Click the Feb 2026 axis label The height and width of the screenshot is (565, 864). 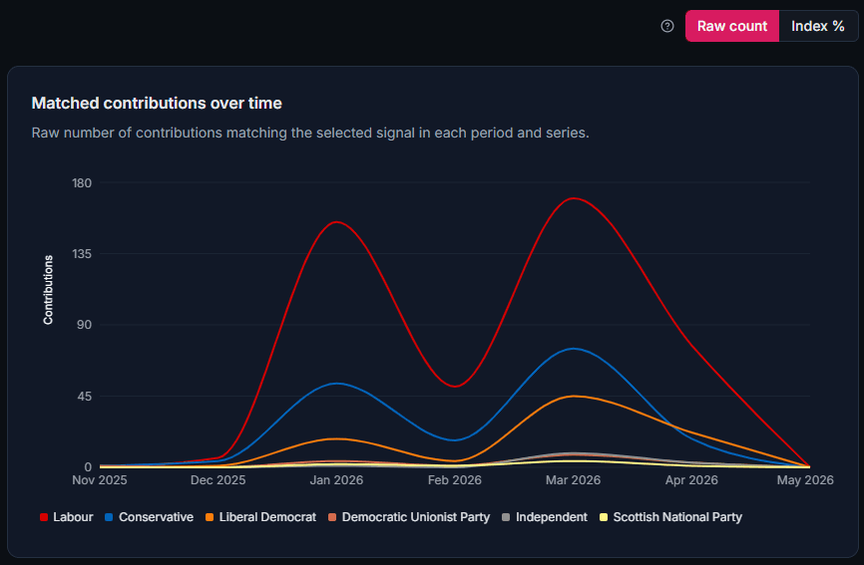455,480
